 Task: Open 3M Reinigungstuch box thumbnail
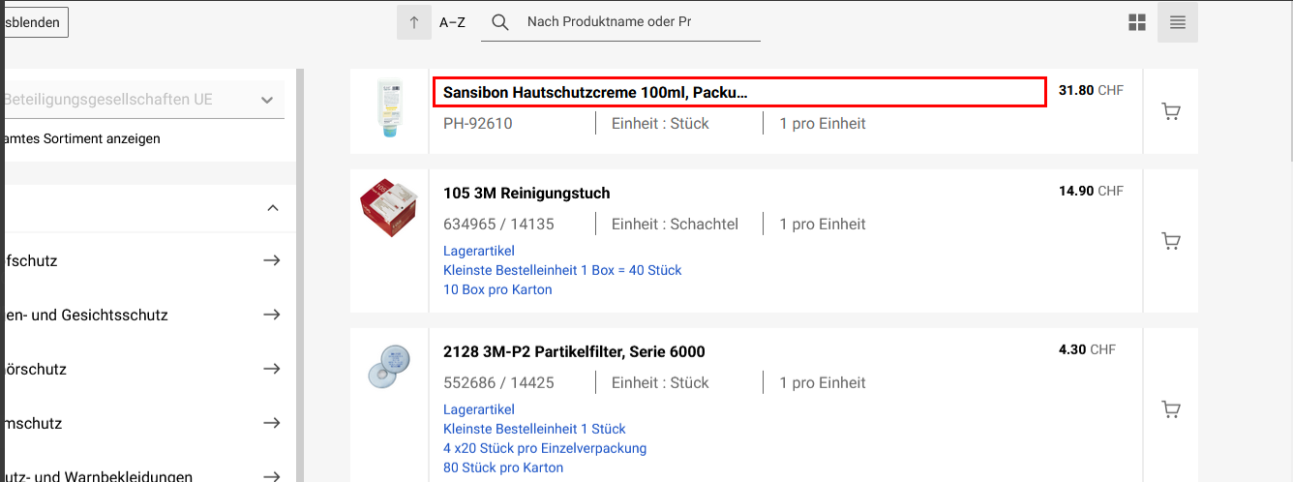coord(388,208)
